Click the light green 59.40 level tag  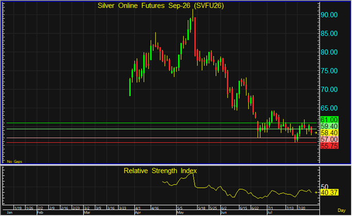tap(329, 126)
